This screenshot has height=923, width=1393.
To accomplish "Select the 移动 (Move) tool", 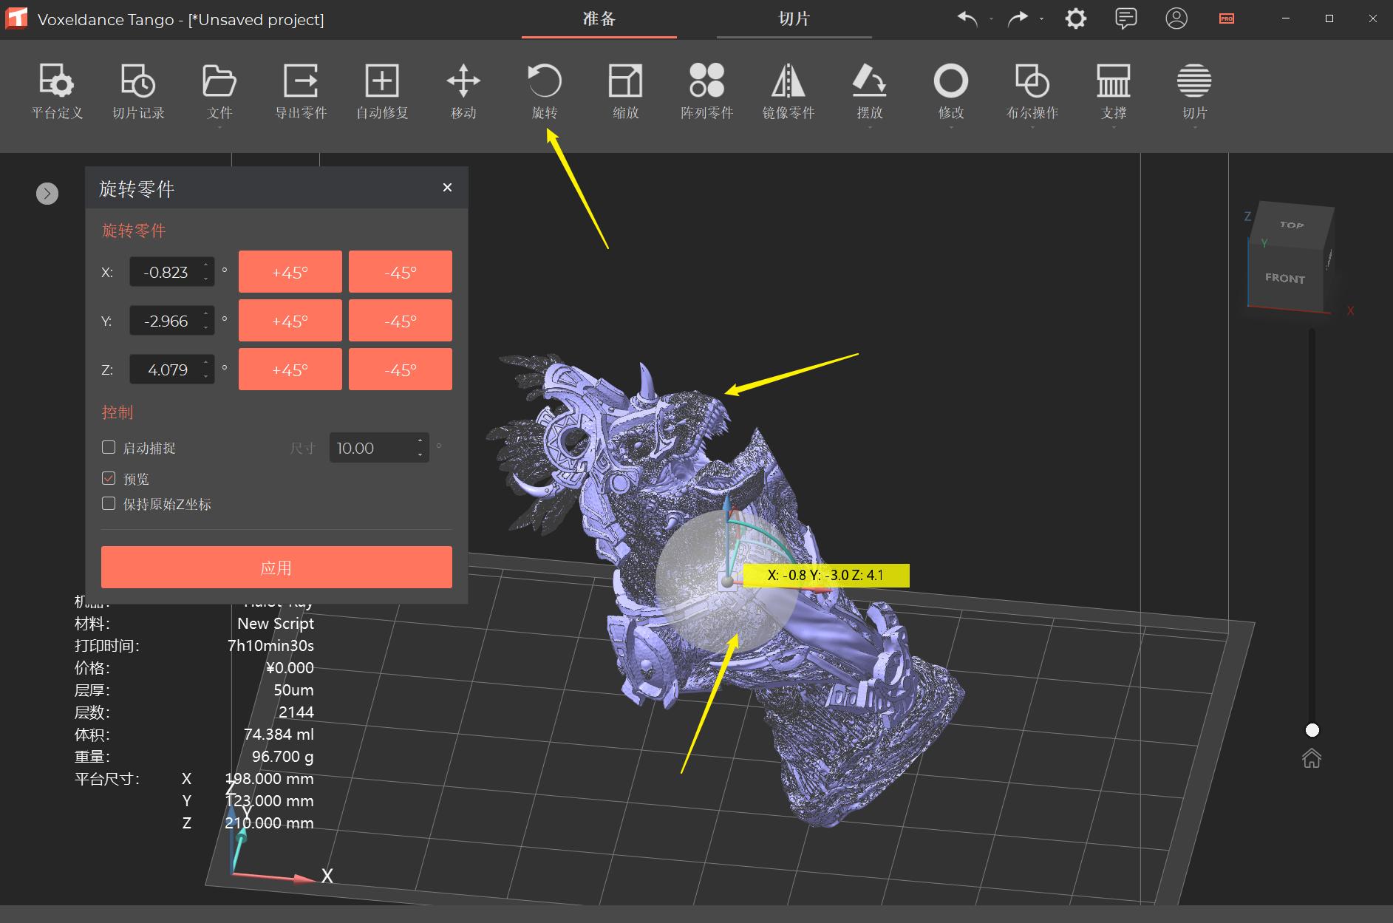I will (x=463, y=91).
